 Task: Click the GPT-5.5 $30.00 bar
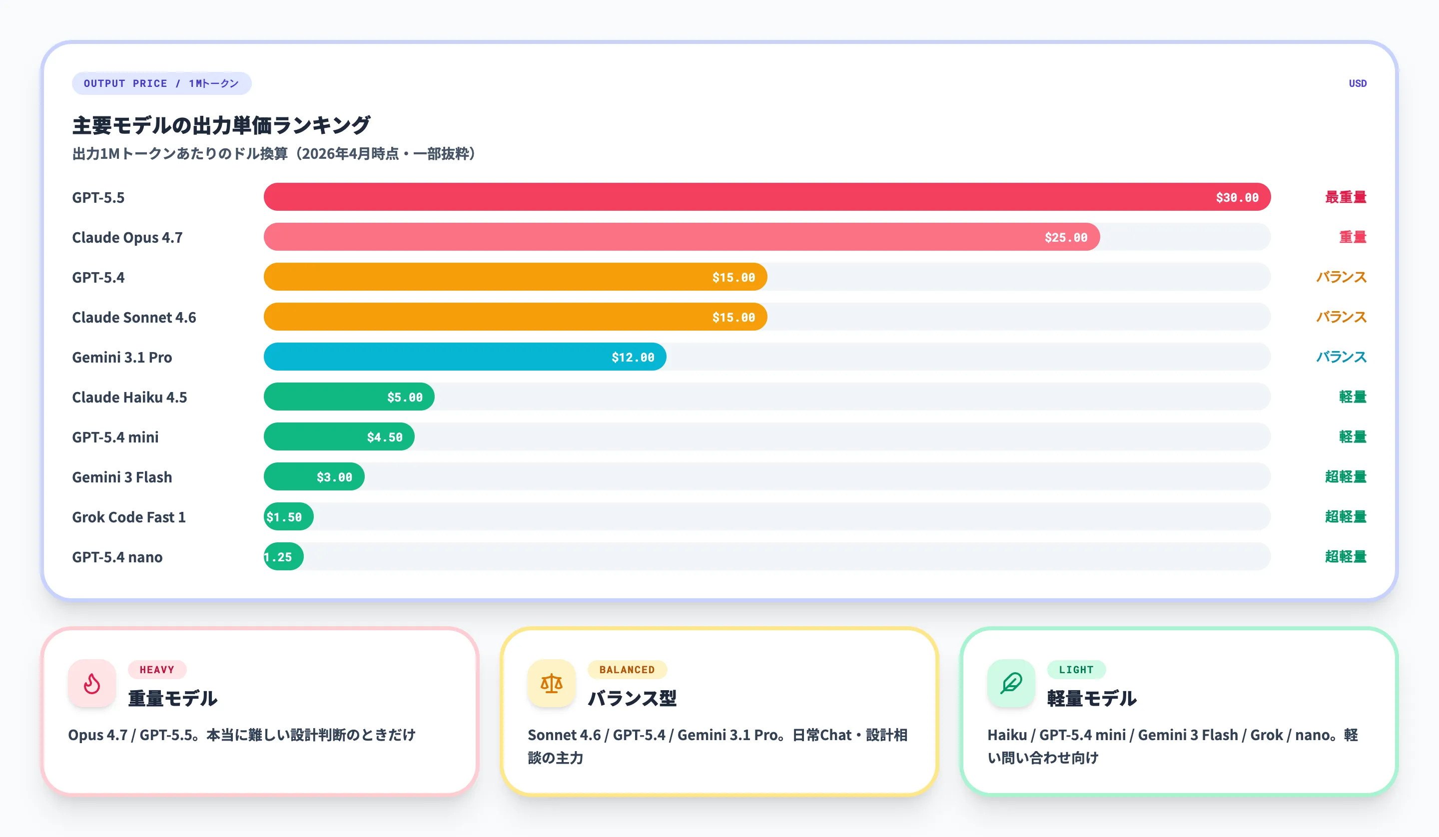[x=767, y=197]
